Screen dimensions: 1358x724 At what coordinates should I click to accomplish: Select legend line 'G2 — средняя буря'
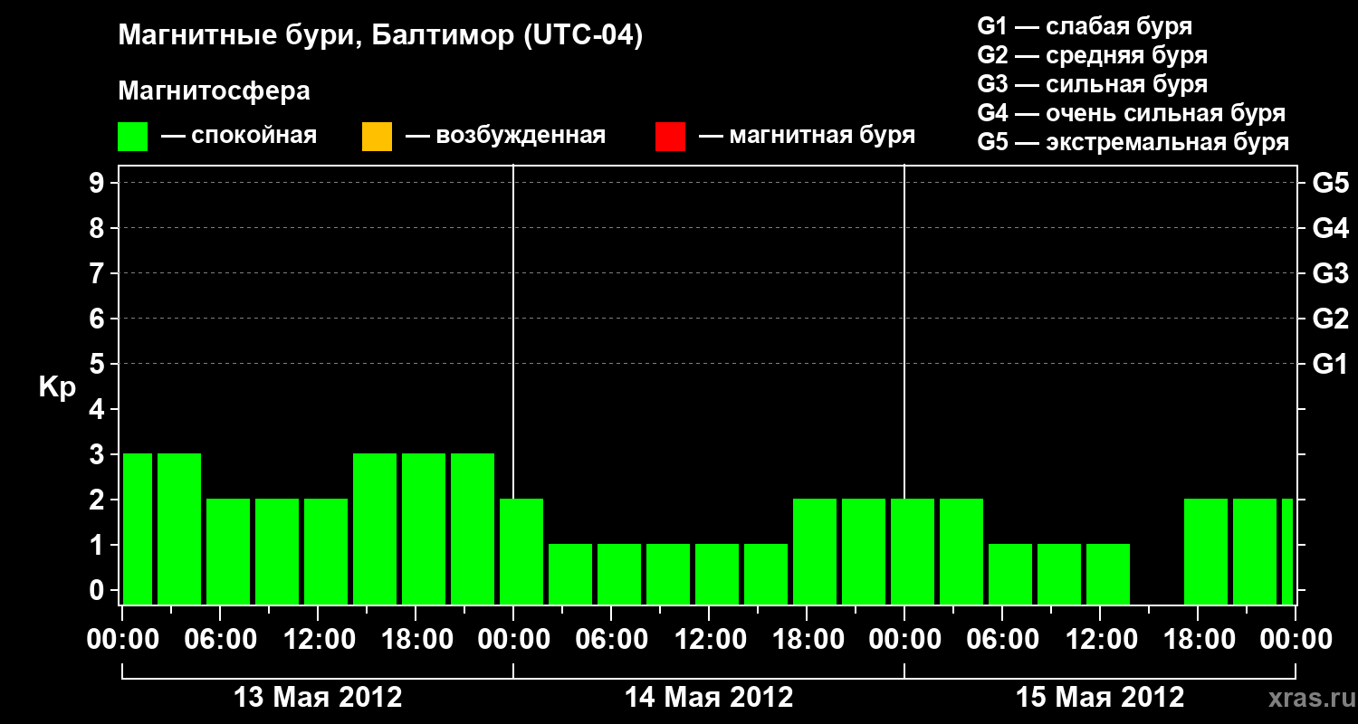[1092, 55]
